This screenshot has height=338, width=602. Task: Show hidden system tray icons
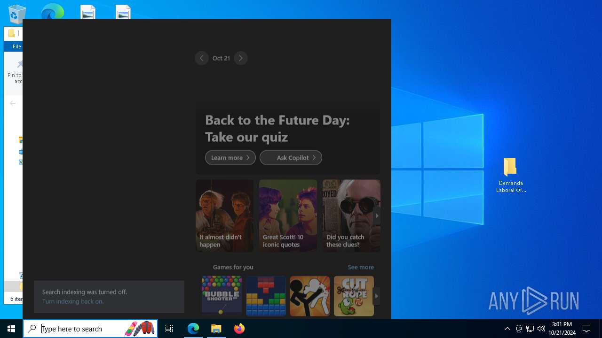[507, 329]
